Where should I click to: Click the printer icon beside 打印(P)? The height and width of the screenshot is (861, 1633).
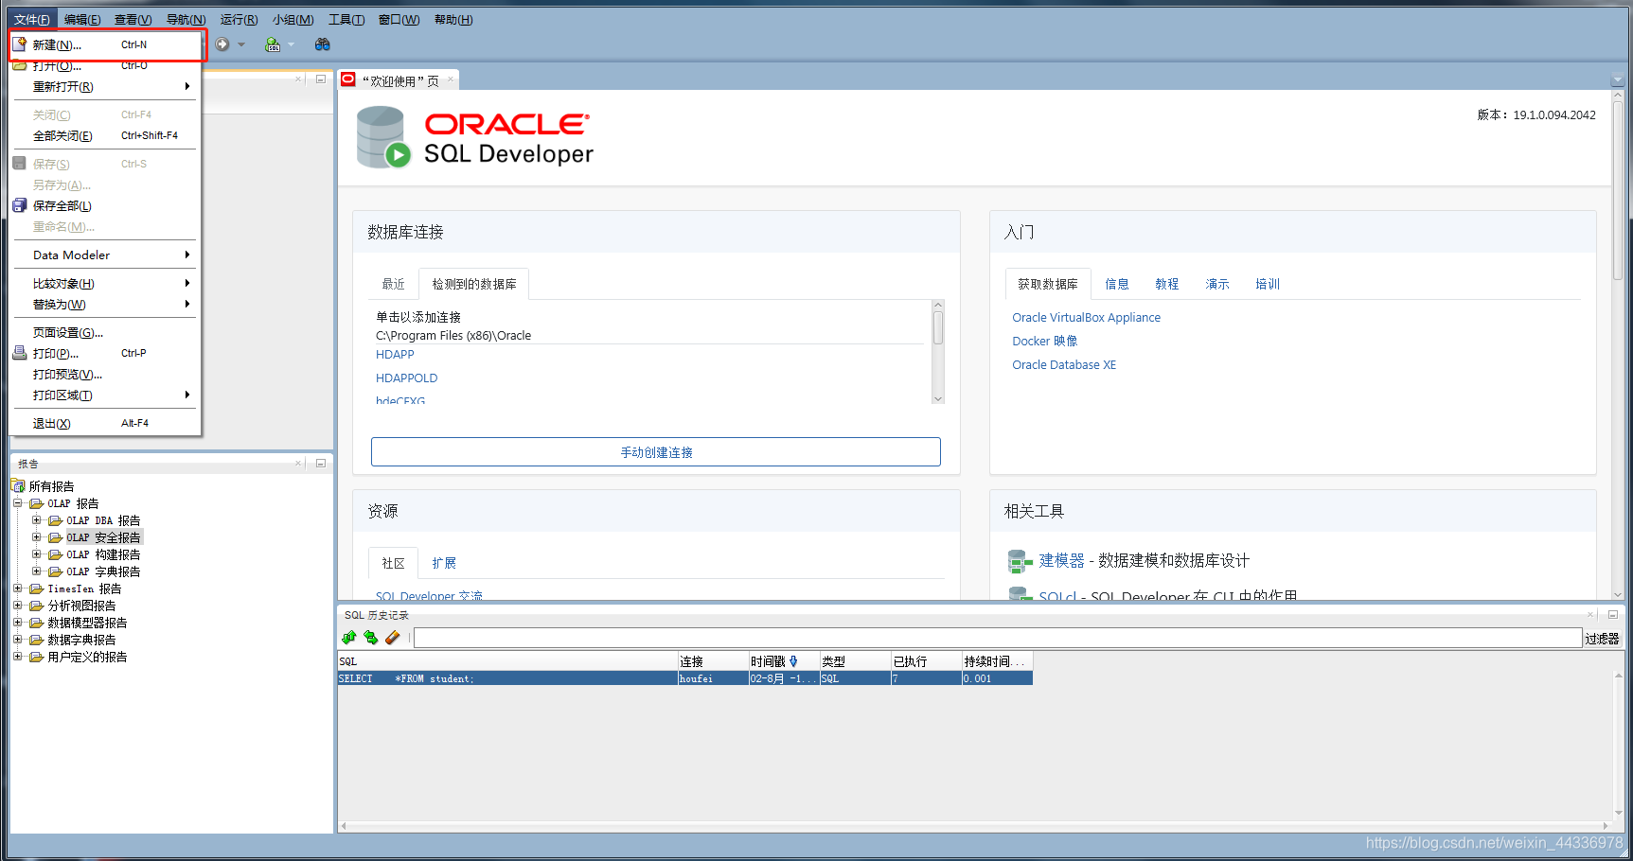tap(19, 353)
